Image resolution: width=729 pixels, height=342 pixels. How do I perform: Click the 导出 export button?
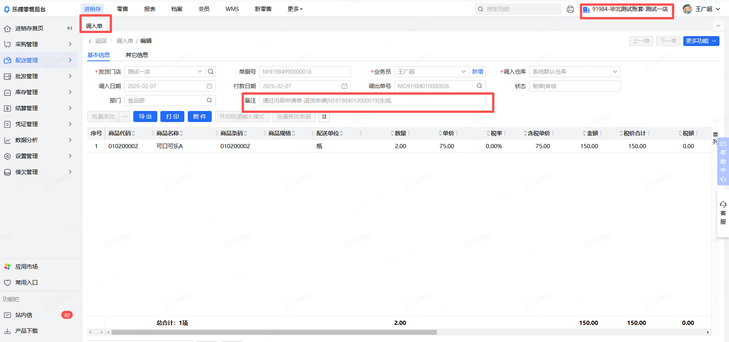[145, 117]
